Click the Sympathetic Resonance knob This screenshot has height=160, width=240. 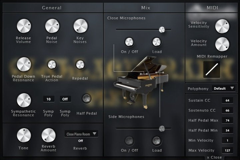coord(23,100)
